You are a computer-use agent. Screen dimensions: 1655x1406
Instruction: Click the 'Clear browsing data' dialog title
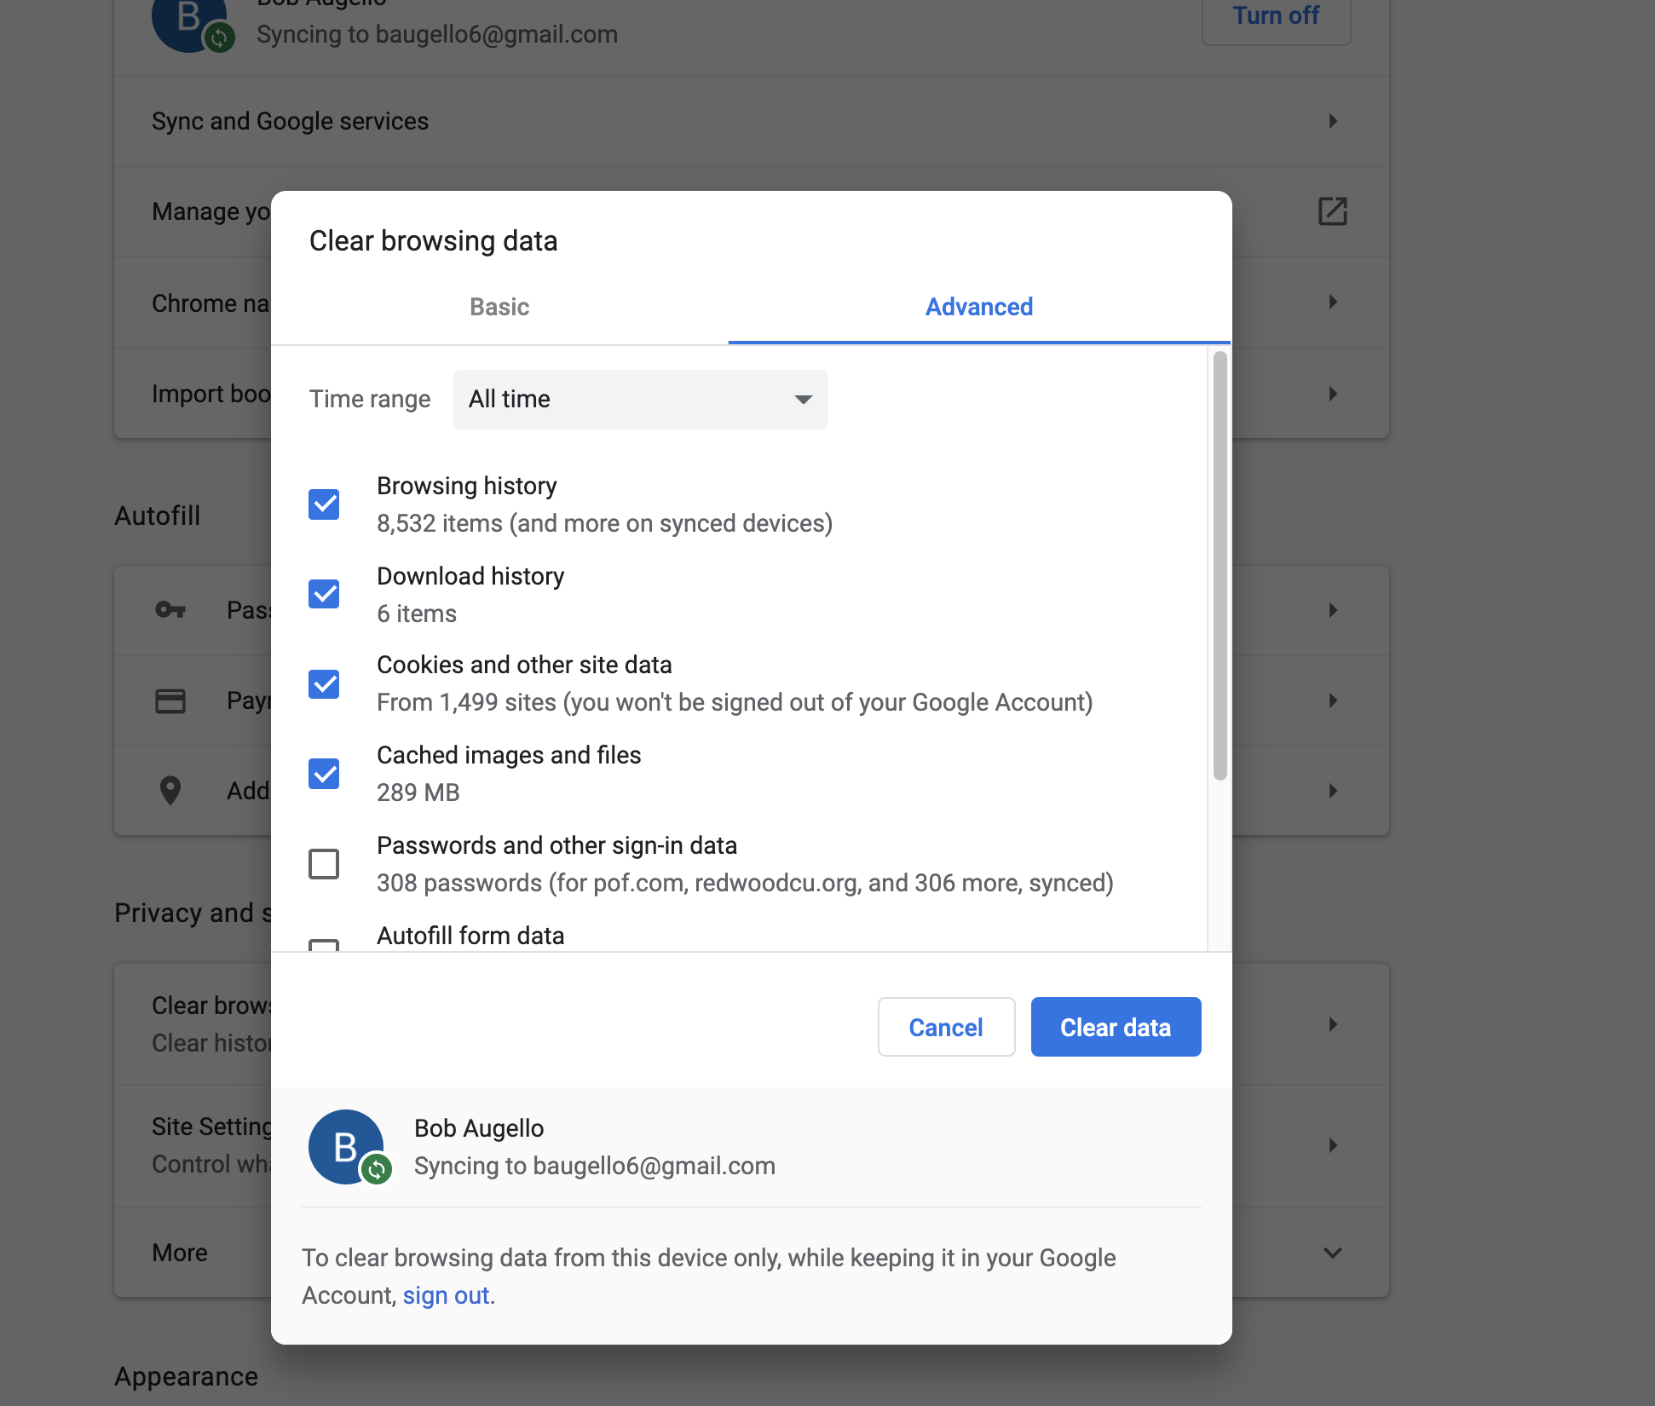[434, 241]
